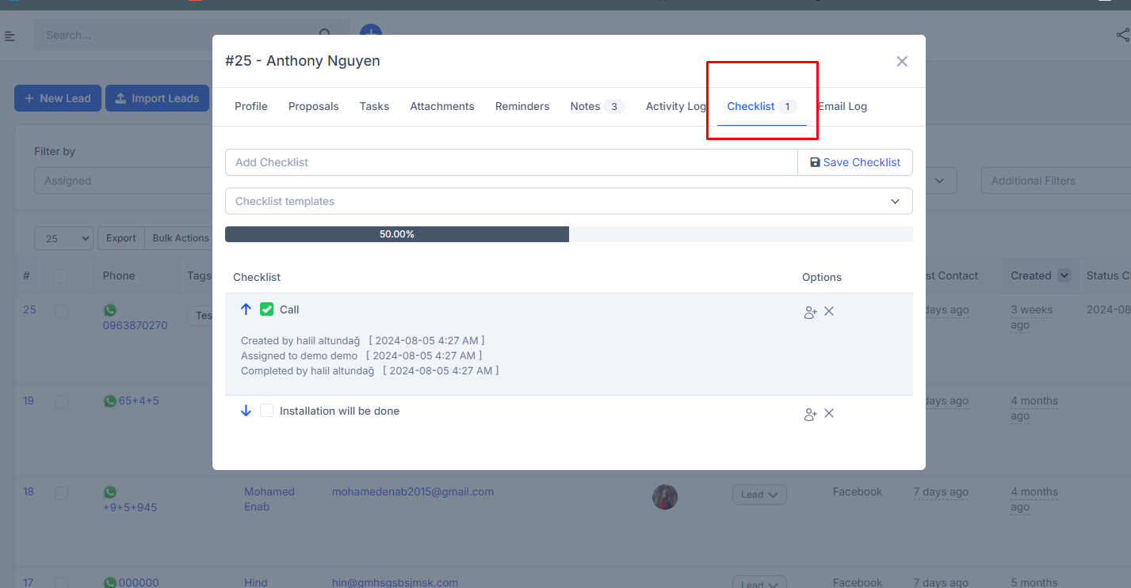Move Installation will be done down with the arrow
This screenshot has height=588, width=1131.
(x=246, y=410)
